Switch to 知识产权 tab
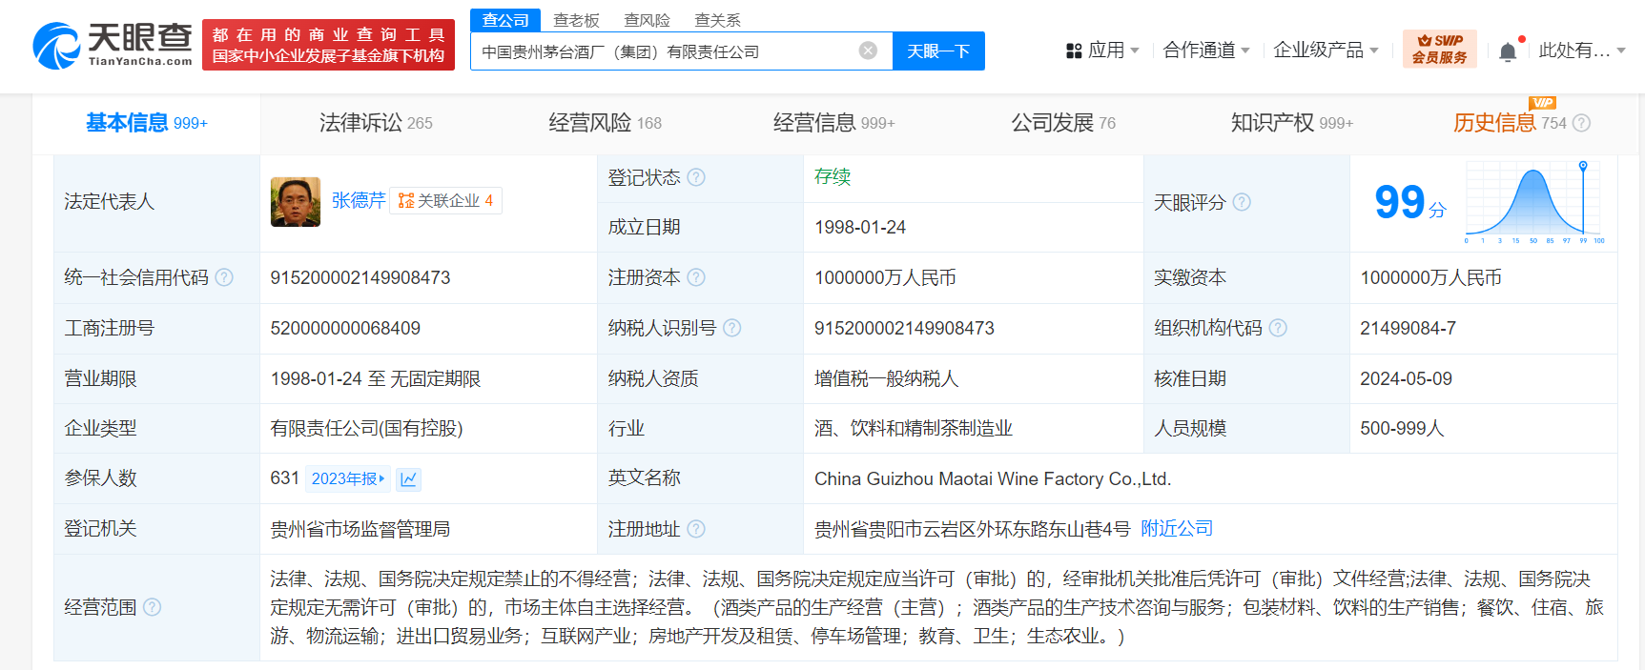1645x670 pixels. [x=1292, y=123]
